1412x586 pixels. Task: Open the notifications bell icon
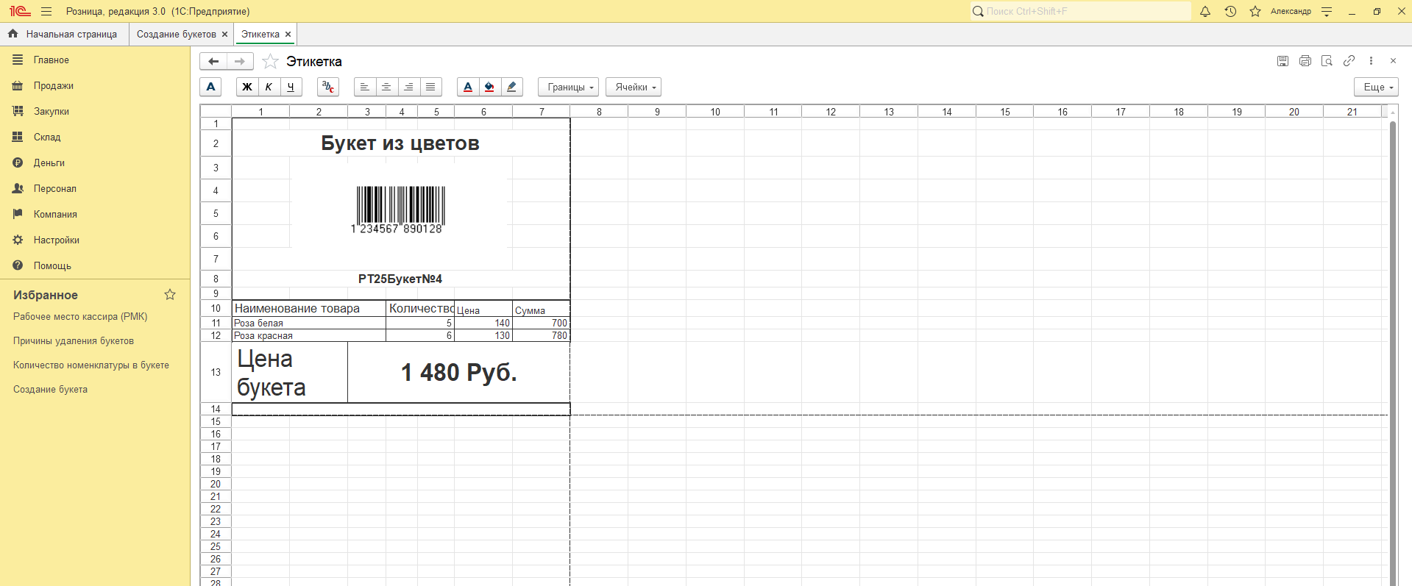pos(1205,12)
